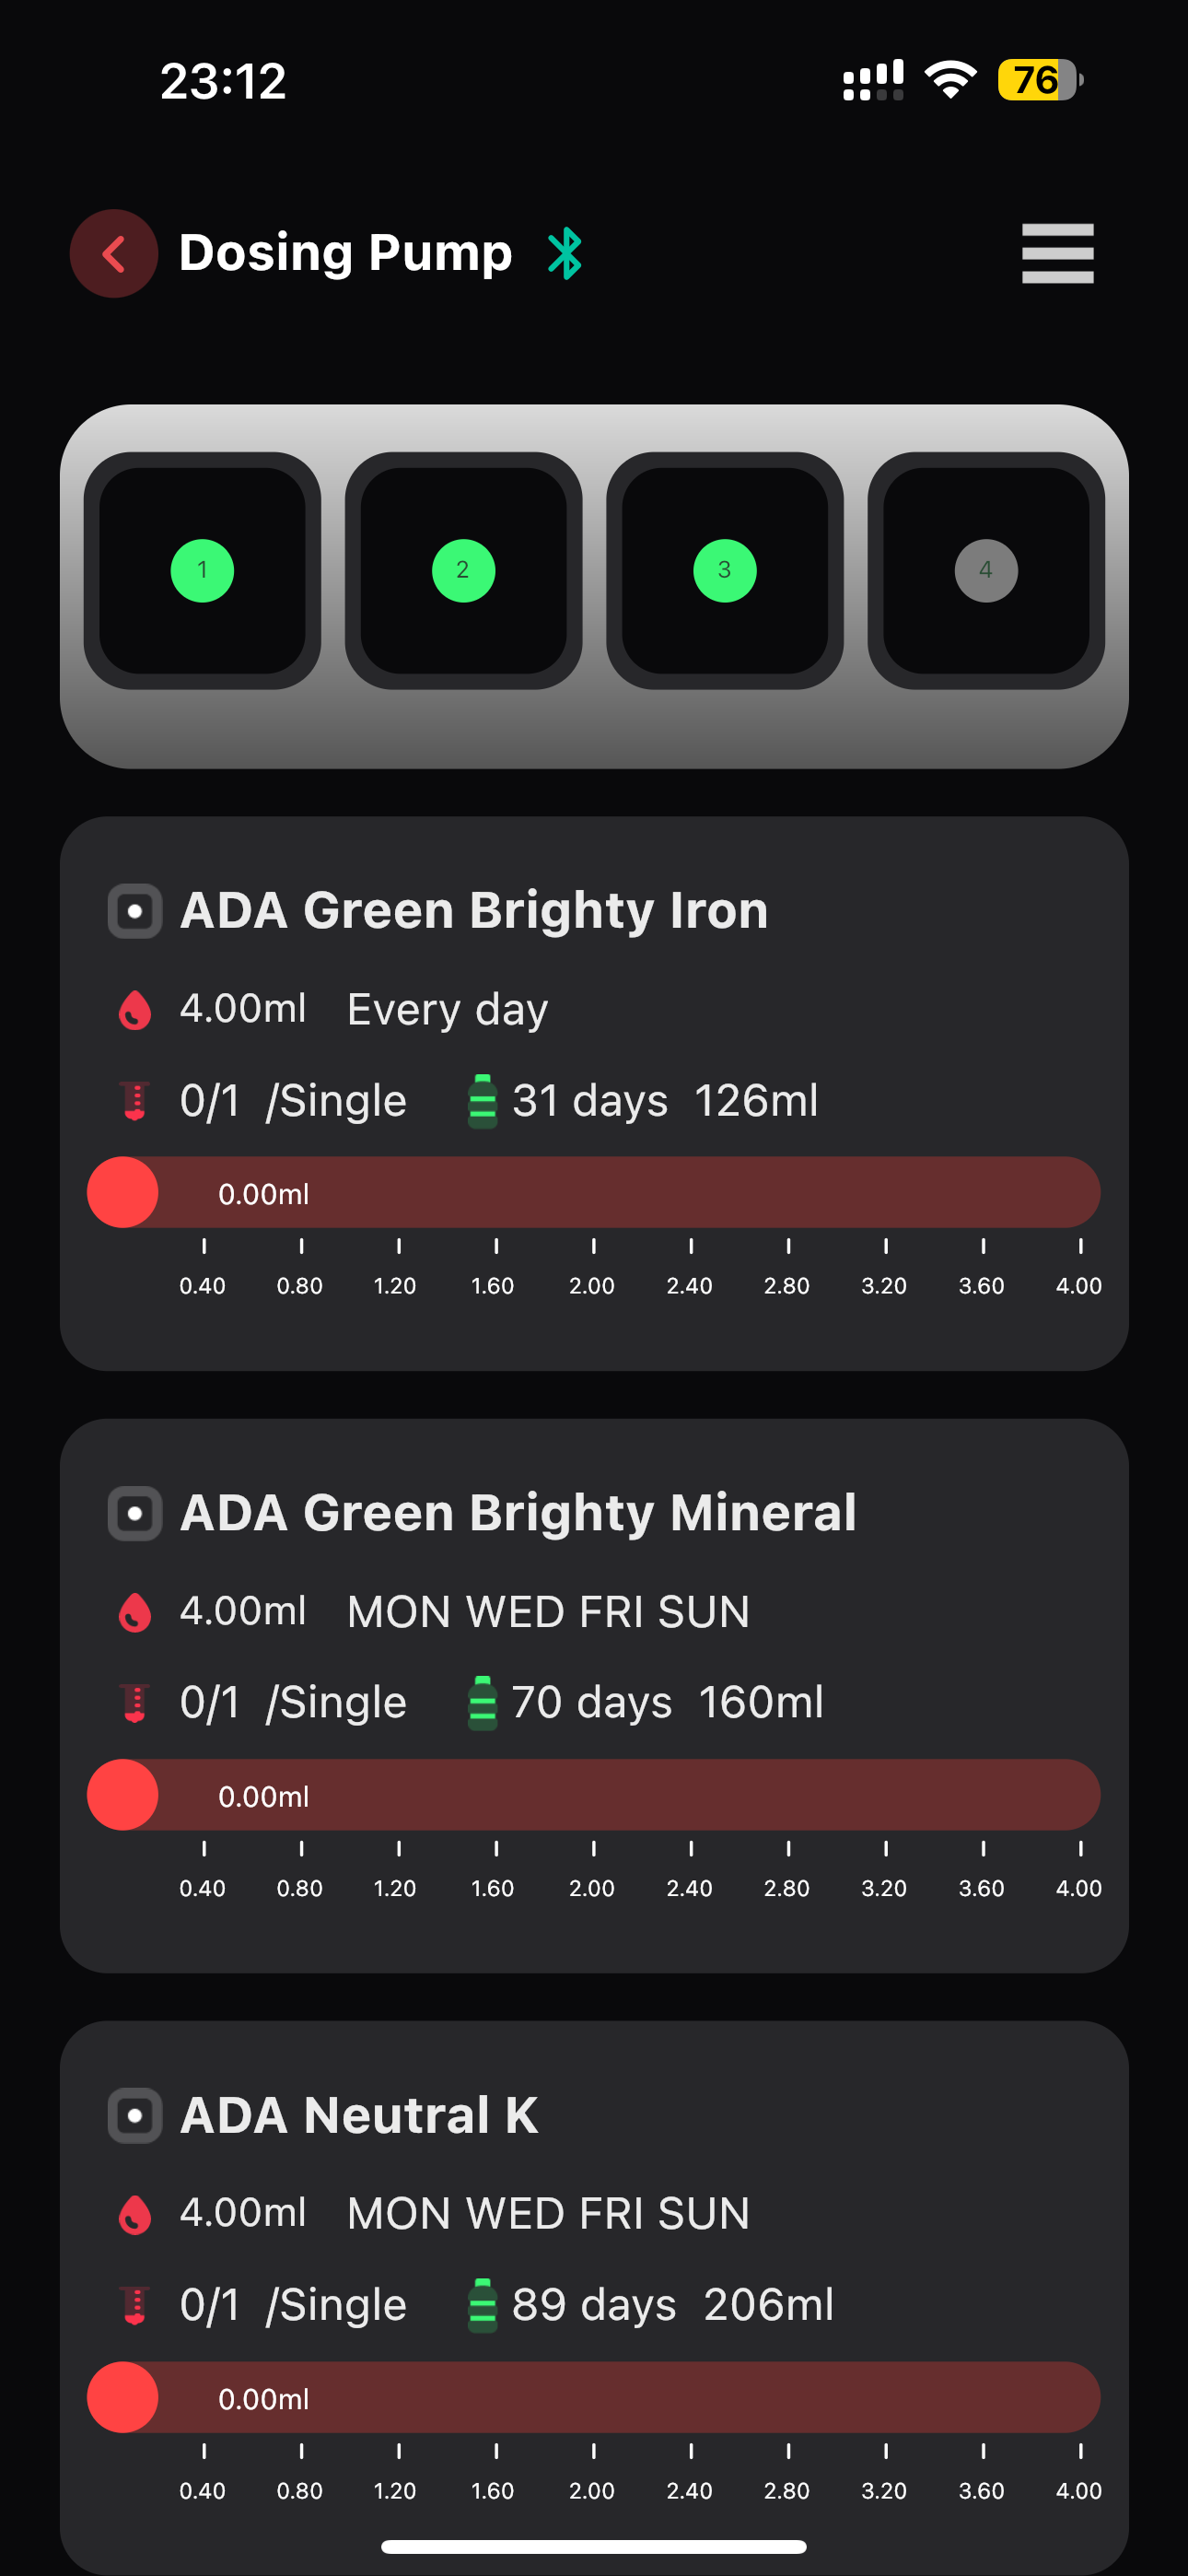Select the inactive pump channel 4

986,570
